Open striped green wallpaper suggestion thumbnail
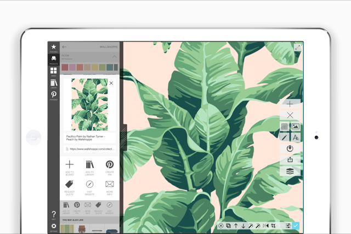This screenshot has width=351, height=234. tap(67, 229)
